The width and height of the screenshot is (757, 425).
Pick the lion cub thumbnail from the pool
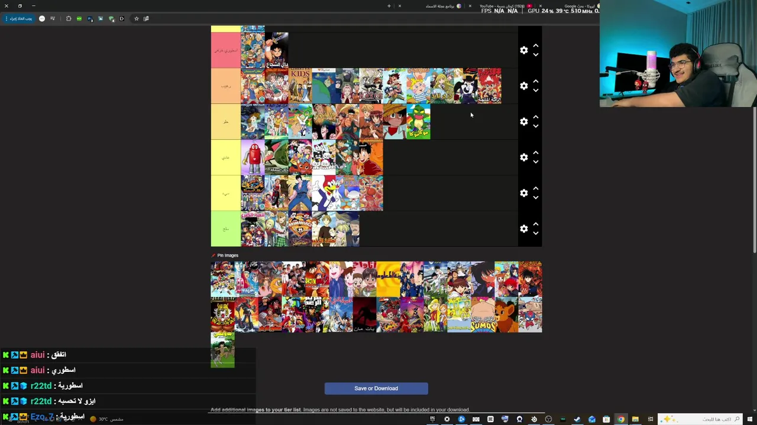coord(506,315)
